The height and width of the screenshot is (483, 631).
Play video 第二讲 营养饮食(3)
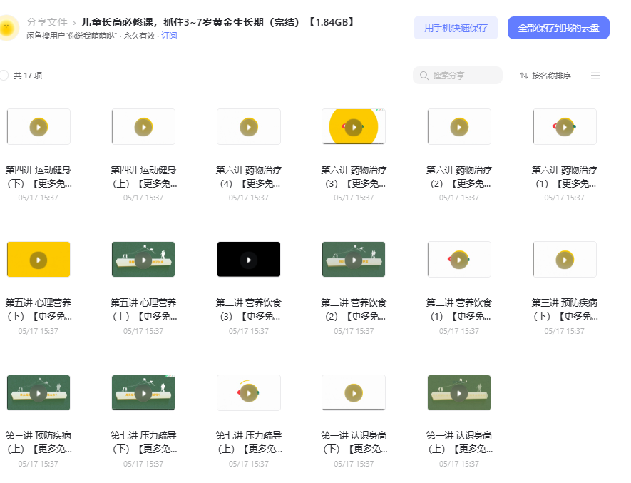(249, 260)
